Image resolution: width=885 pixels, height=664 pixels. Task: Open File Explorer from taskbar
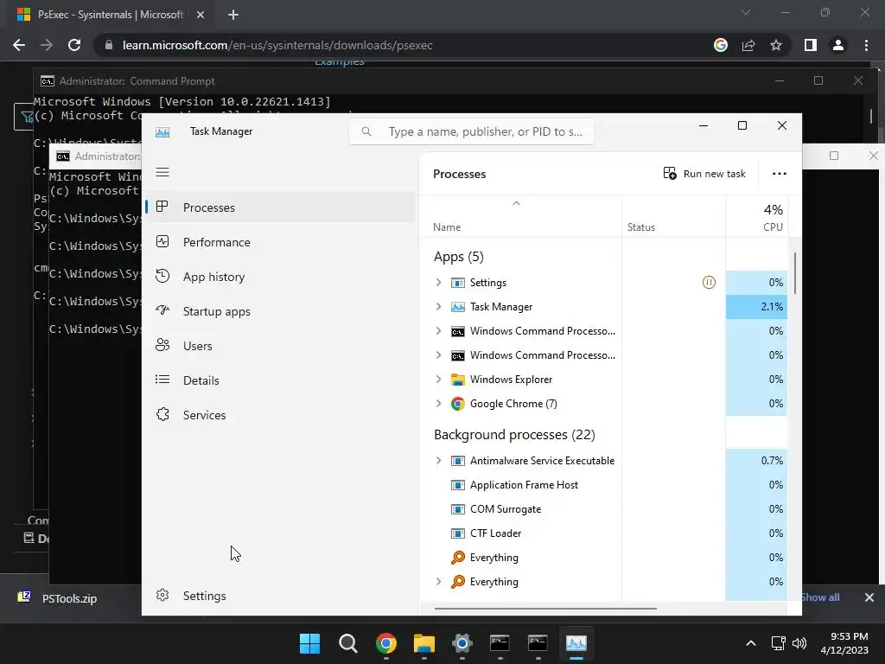pyautogui.click(x=423, y=643)
